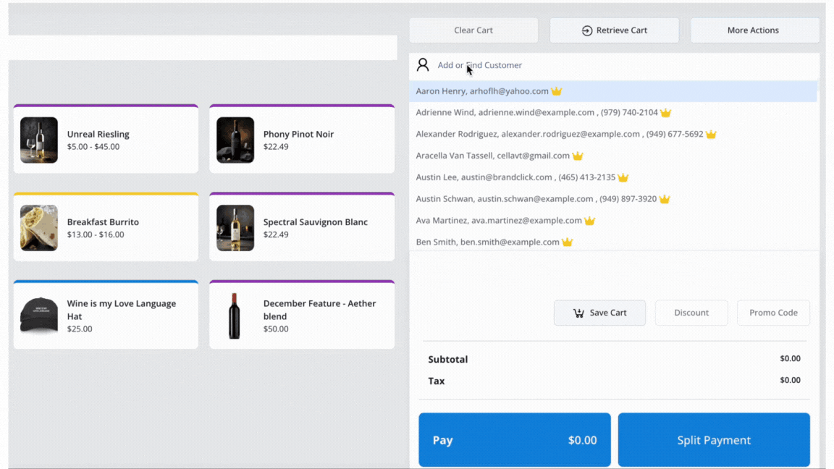Click the $5.00 - $45.00 Riesling price
834x469 pixels.
93,147
